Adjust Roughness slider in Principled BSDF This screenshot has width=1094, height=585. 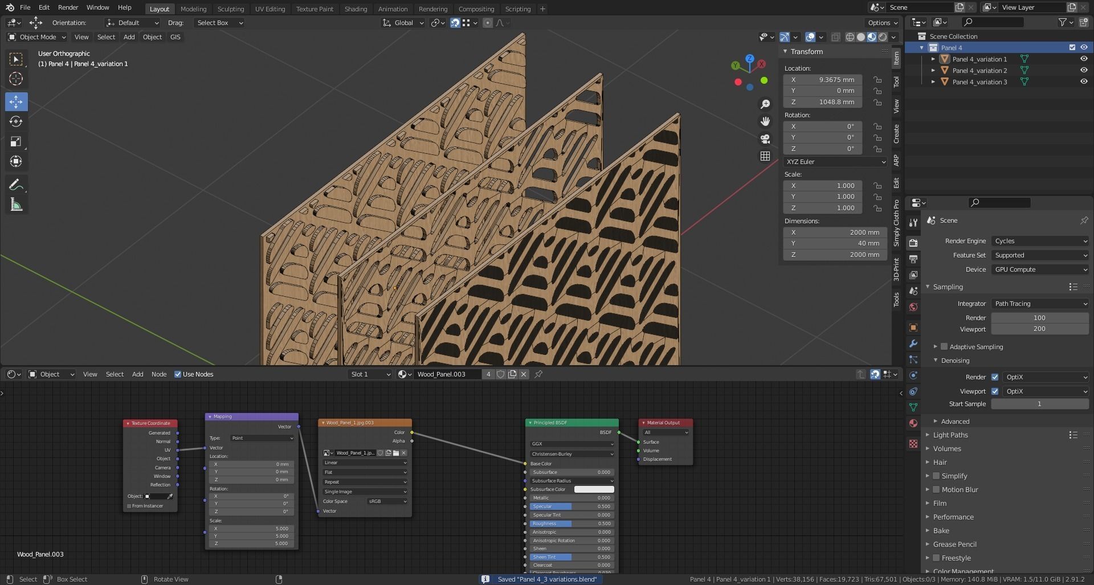point(571,523)
